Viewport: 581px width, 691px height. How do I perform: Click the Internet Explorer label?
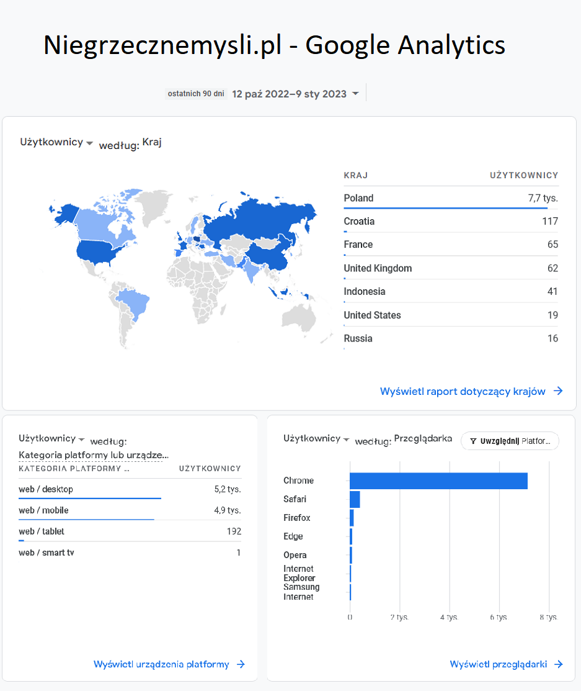299,573
